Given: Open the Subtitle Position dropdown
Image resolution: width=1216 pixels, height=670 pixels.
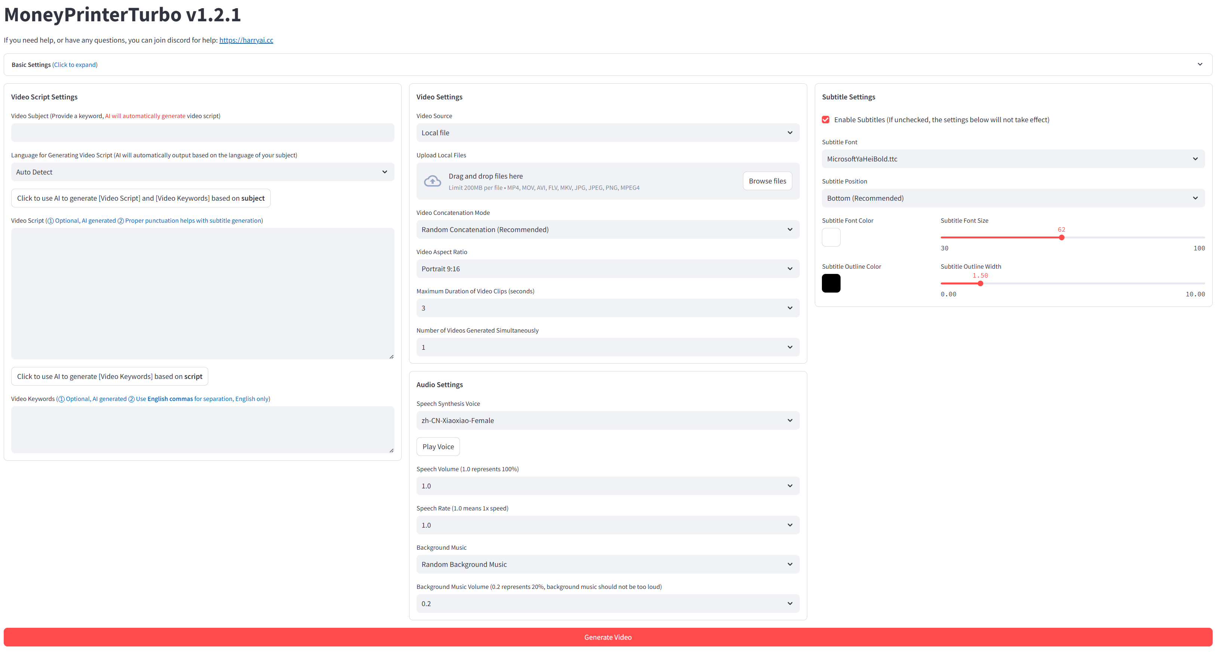Looking at the screenshot, I should 1013,198.
